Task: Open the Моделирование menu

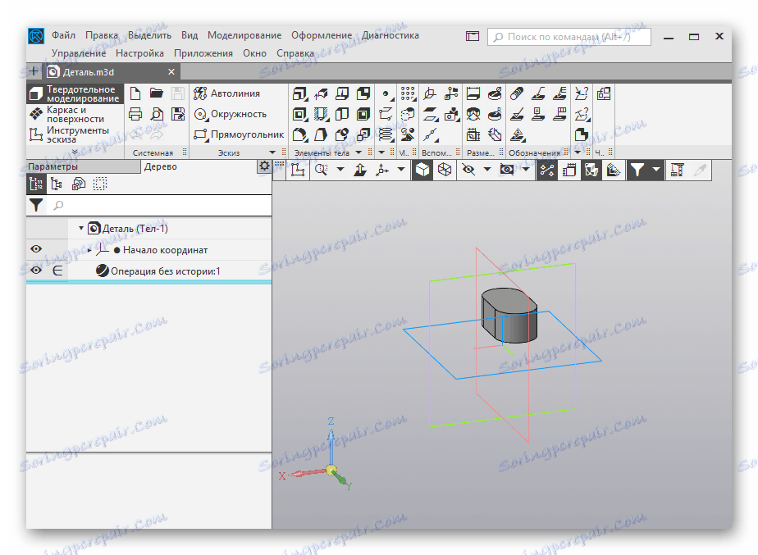Action: pos(244,35)
